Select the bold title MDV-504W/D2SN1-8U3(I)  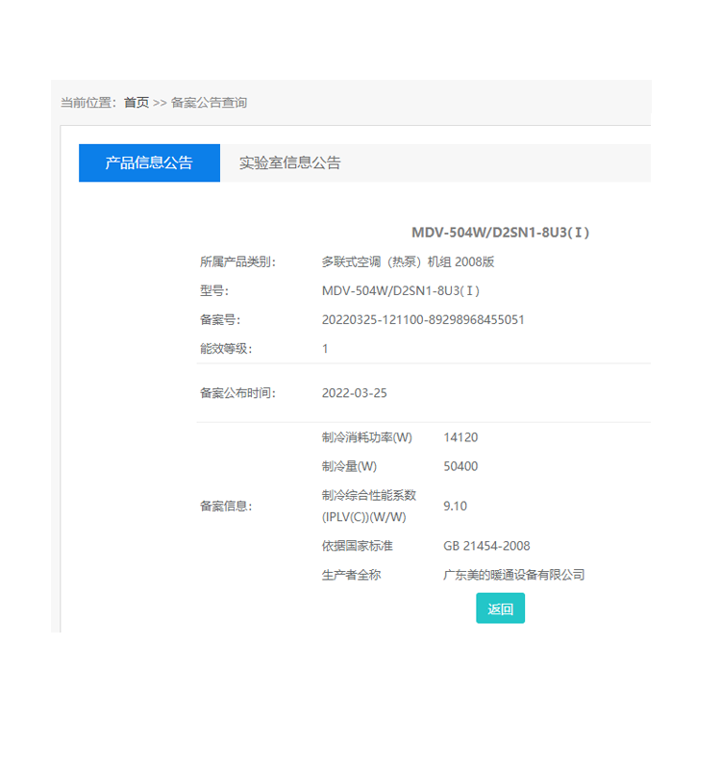[x=500, y=233]
